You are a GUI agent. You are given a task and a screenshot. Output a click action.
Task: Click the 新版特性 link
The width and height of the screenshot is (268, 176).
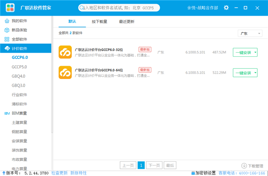point(79,173)
